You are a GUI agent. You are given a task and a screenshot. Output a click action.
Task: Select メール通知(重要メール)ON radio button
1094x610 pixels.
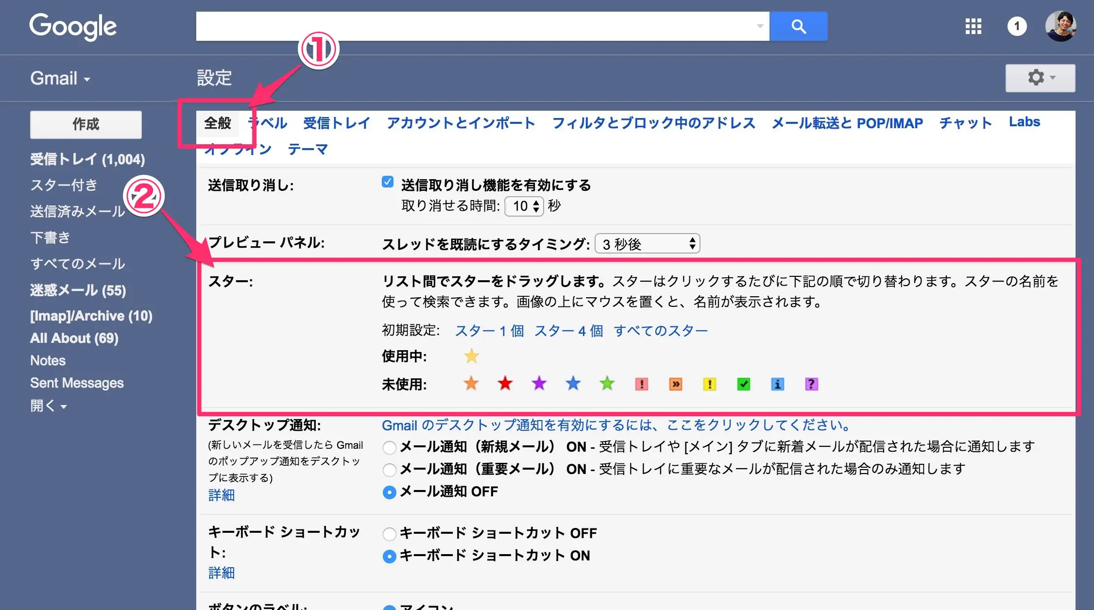point(390,470)
